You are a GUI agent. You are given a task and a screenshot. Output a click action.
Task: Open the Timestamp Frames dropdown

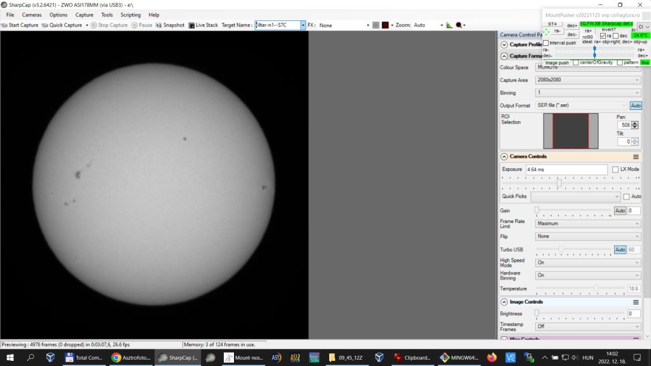pos(588,327)
